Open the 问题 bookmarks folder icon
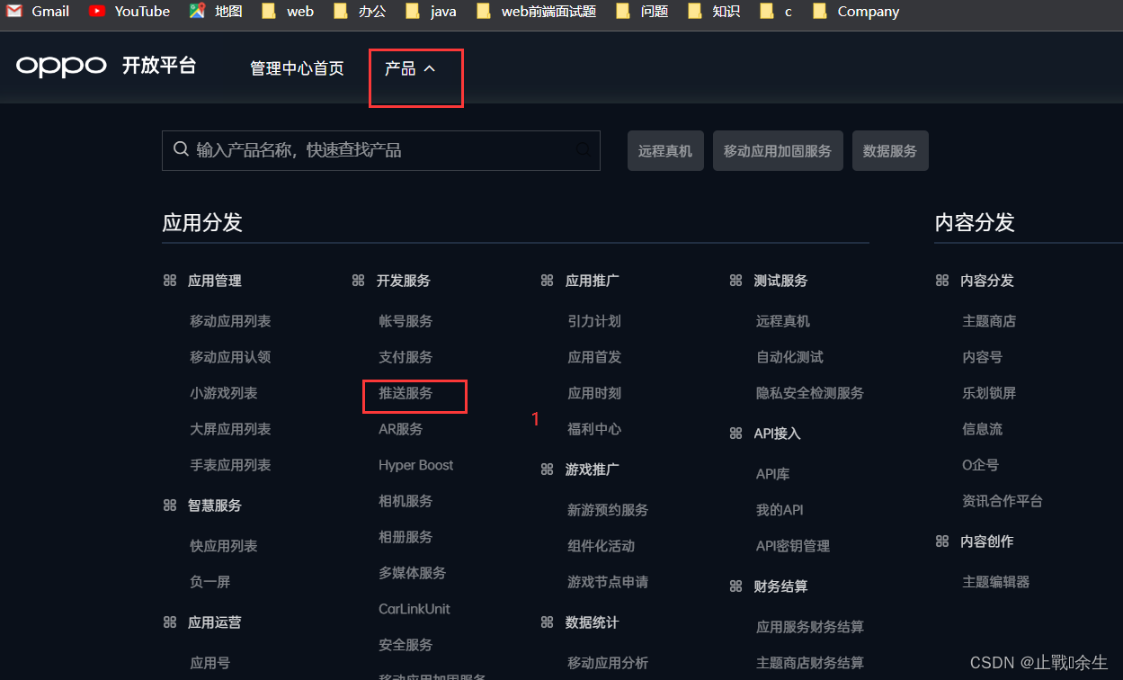 (623, 12)
